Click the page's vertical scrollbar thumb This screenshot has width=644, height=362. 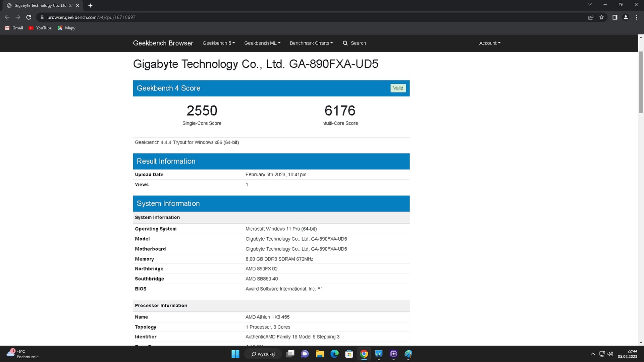pyautogui.click(x=641, y=82)
